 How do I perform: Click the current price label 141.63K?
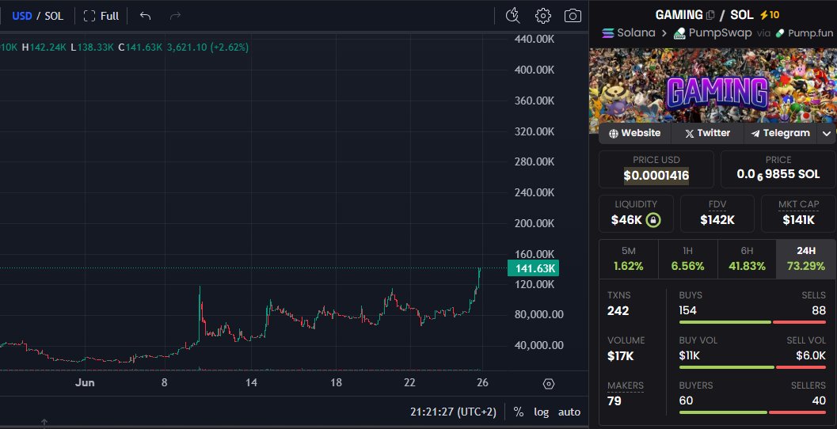(533, 268)
